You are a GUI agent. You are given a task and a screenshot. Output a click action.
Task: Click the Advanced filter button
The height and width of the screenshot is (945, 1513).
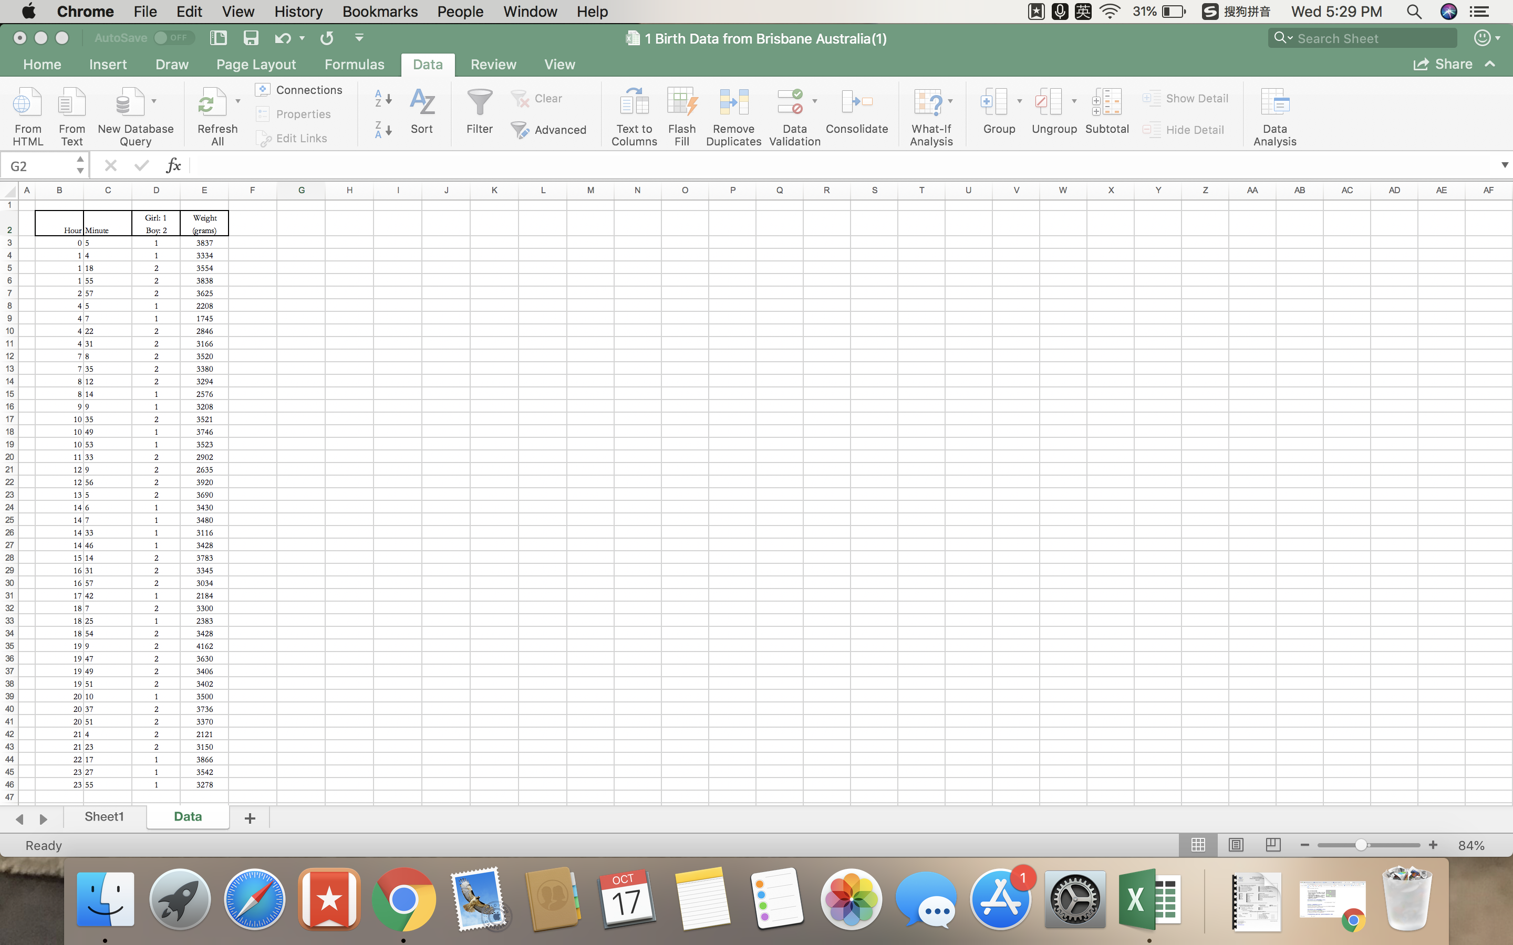point(549,130)
